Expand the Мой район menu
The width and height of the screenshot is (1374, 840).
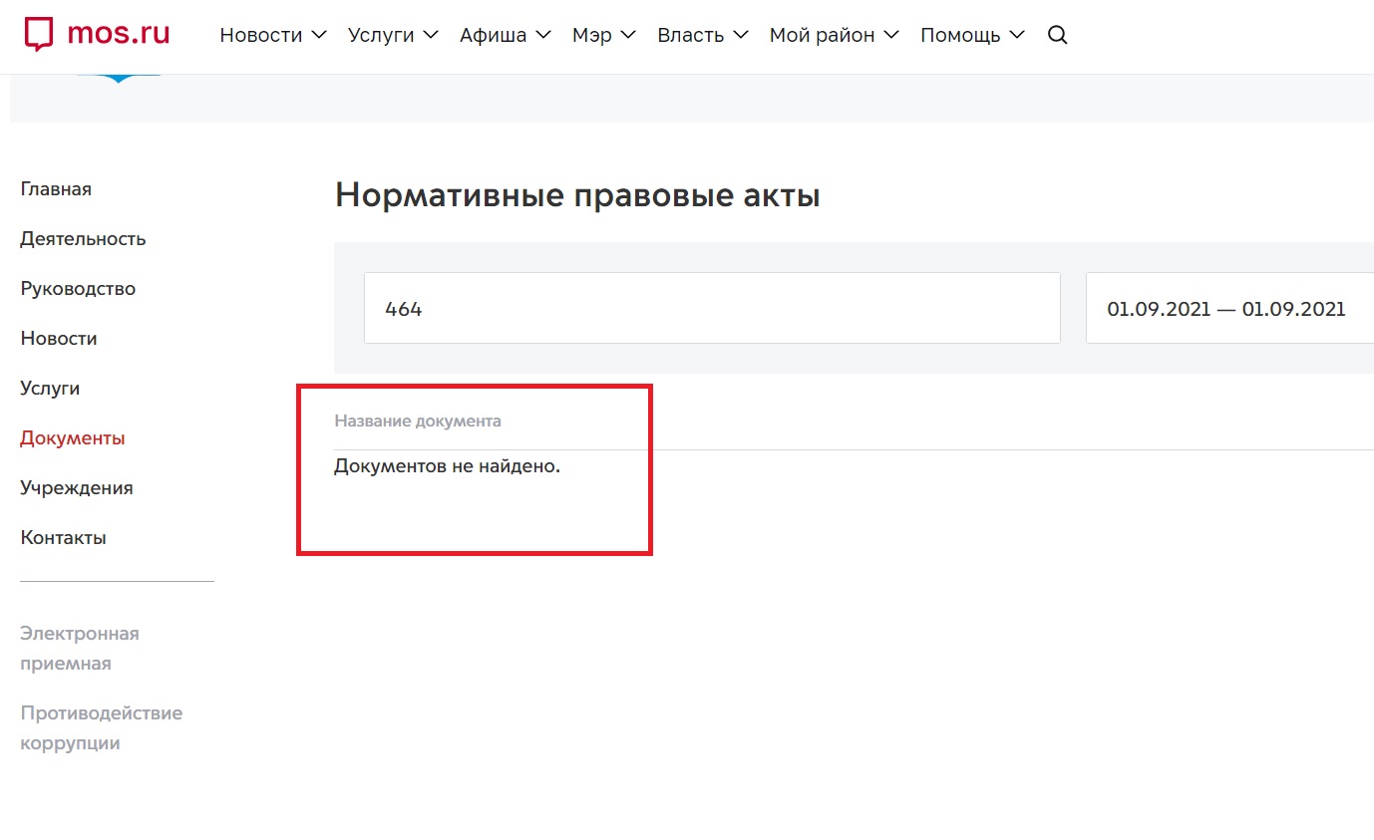[x=834, y=35]
